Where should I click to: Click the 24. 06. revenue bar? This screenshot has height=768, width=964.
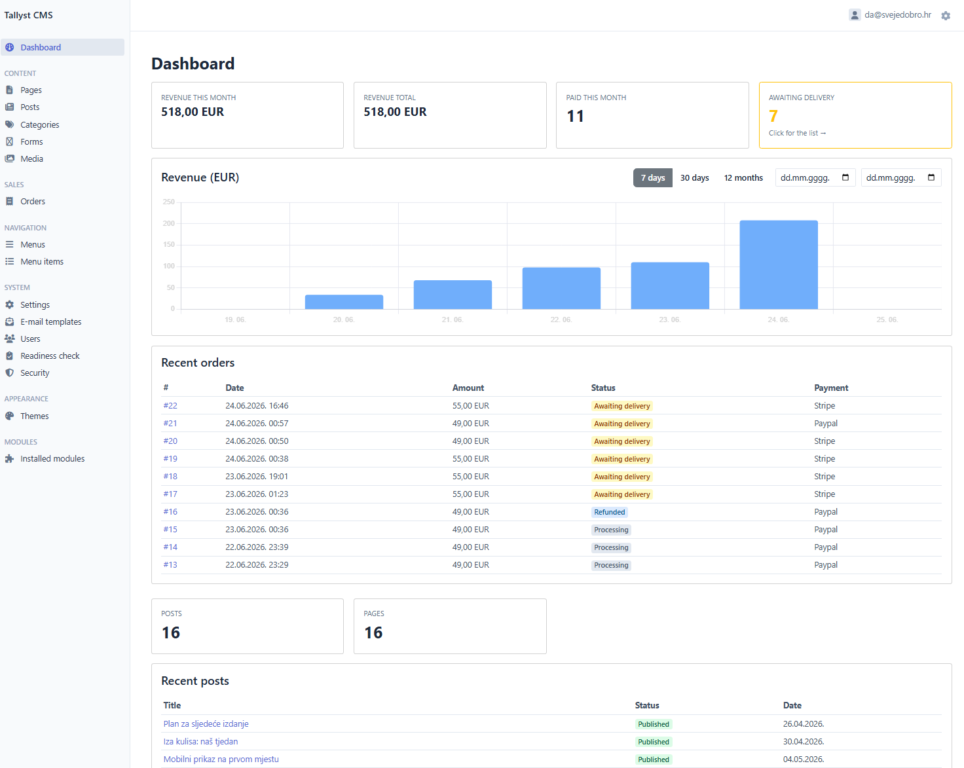click(x=779, y=265)
